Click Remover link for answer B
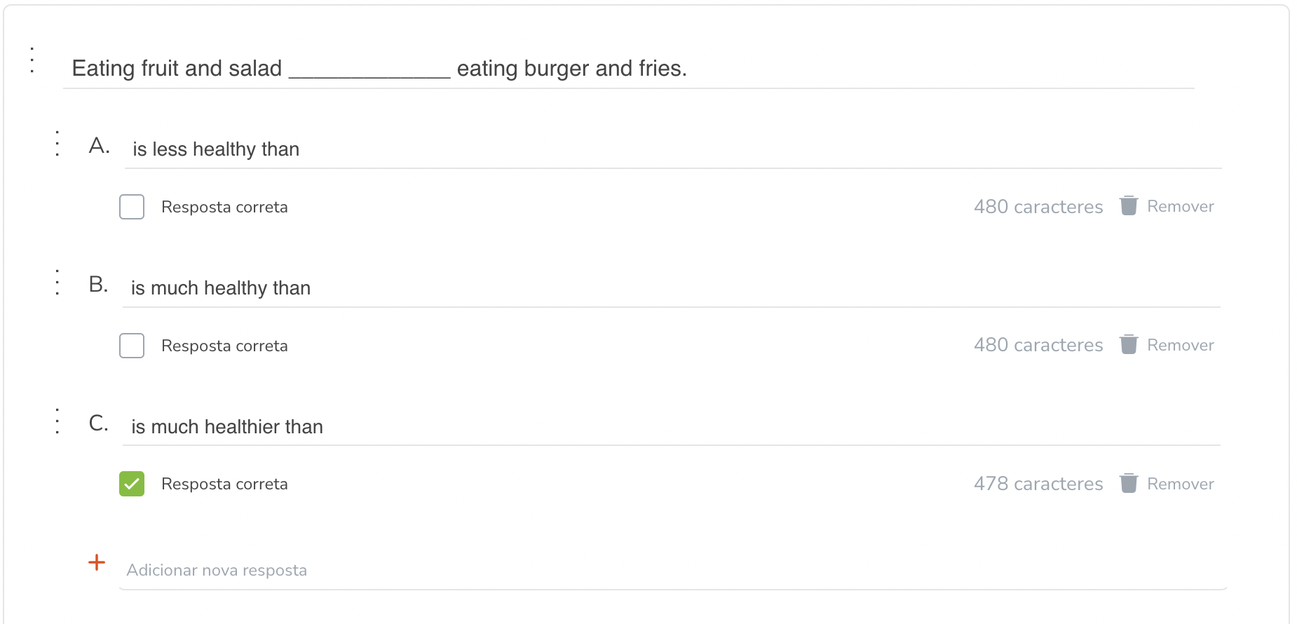The image size is (1297, 624). pos(1180,346)
